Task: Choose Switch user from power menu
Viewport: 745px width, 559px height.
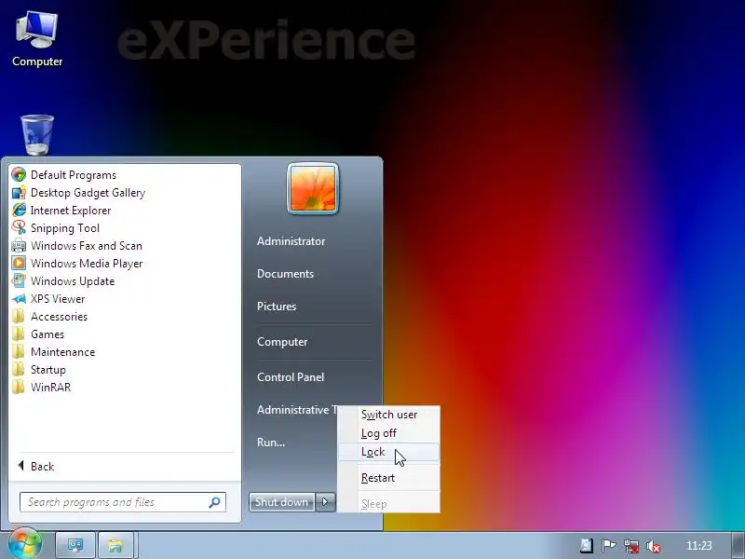Action: [x=389, y=415]
